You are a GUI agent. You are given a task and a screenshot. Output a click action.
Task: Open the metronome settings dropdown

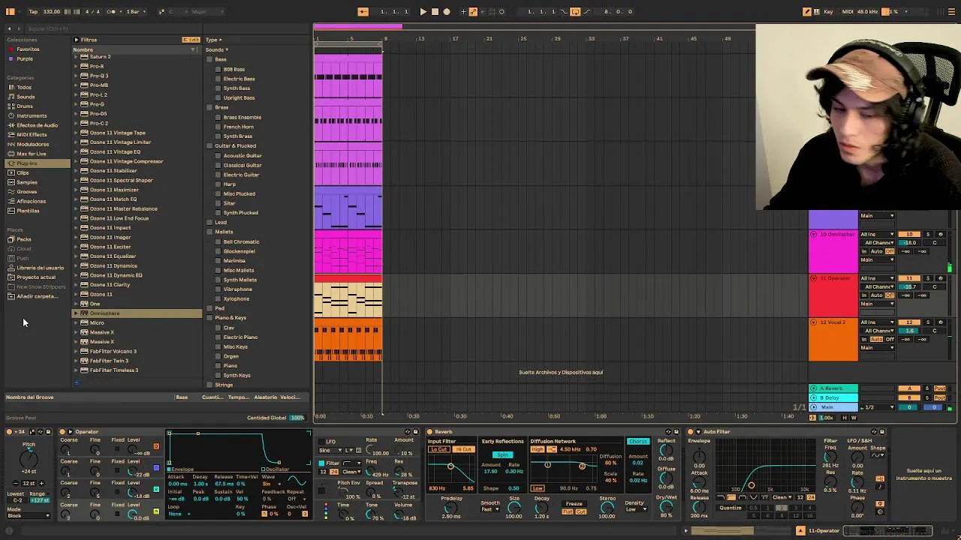pyautogui.click(x=119, y=11)
